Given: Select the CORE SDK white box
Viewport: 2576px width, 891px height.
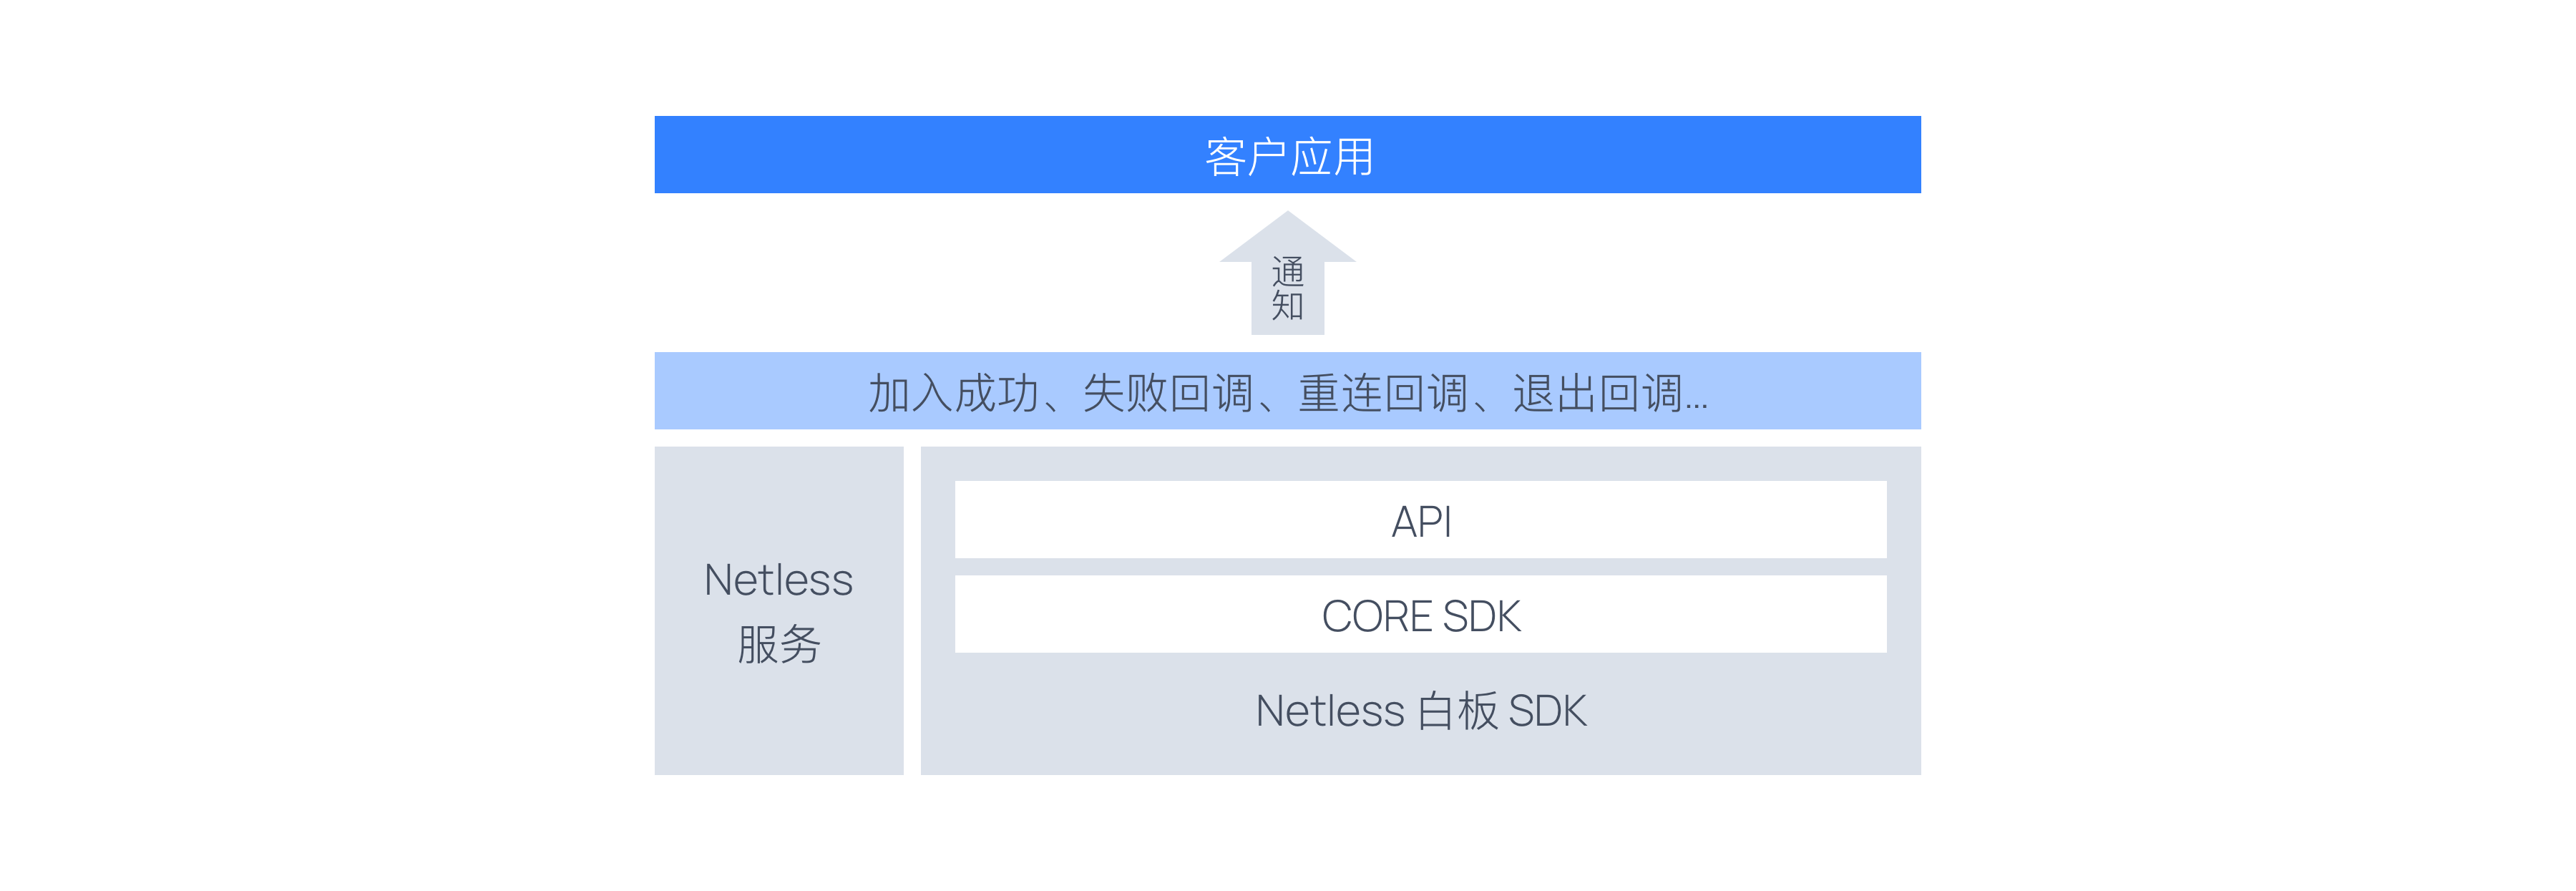Looking at the screenshot, I should pyautogui.click(x=1420, y=614).
